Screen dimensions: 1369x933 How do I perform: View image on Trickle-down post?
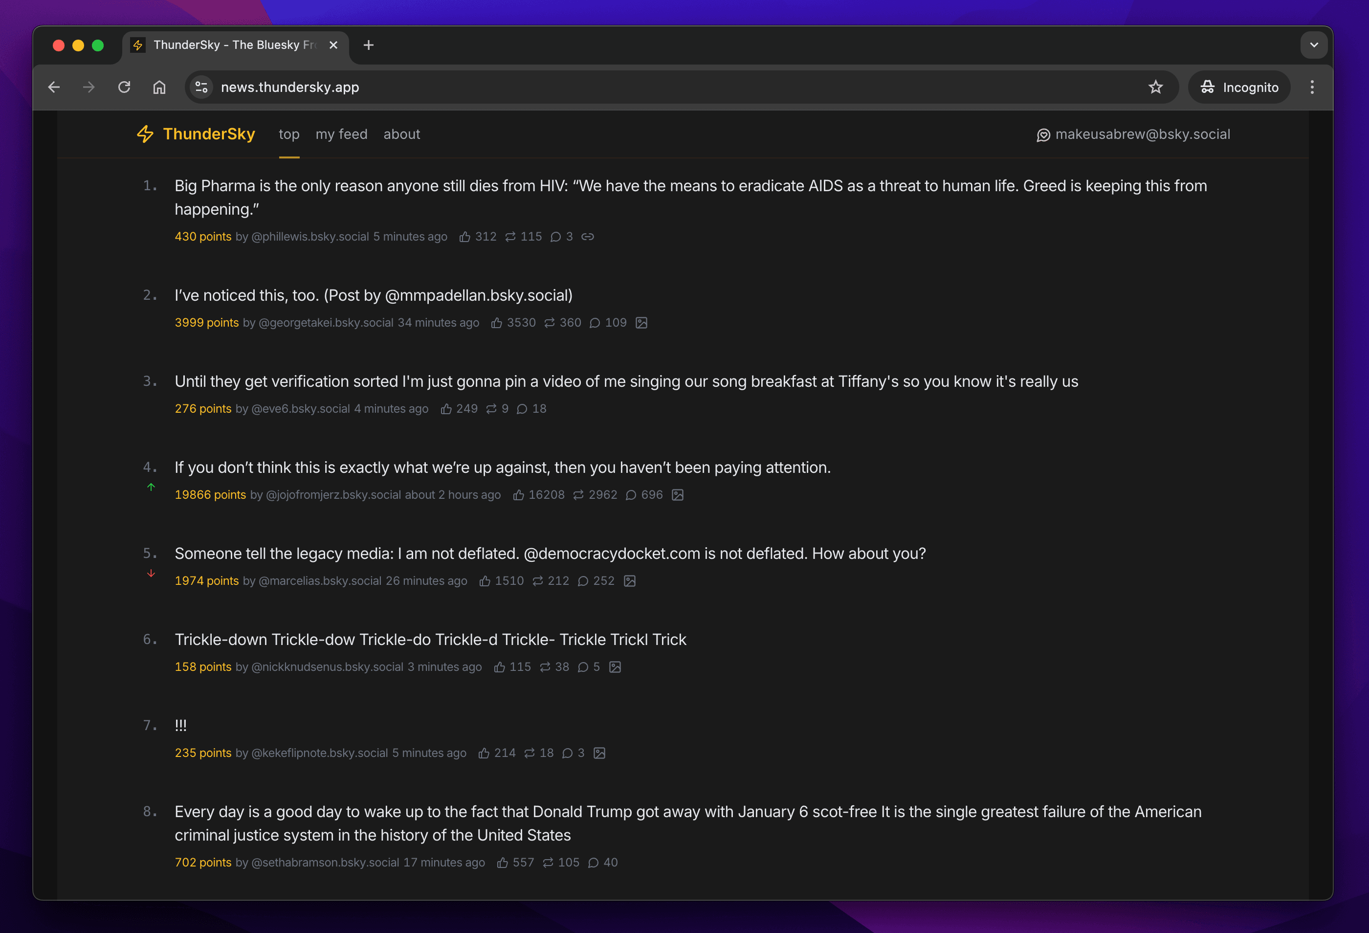(x=615, y=667)
